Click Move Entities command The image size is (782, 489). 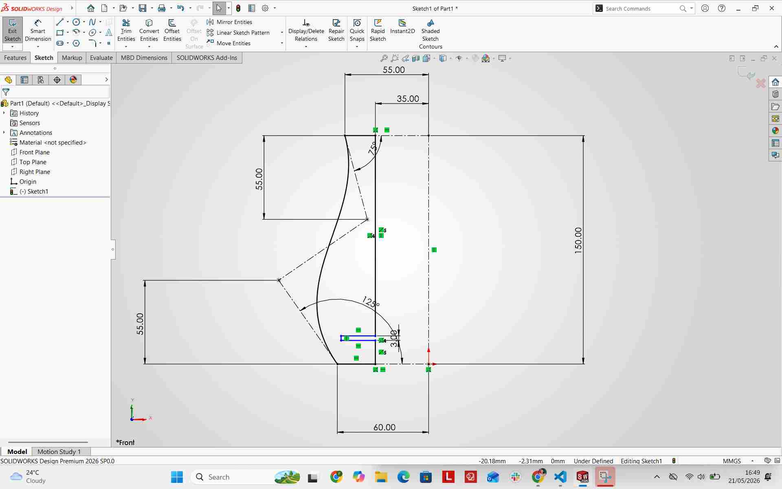pos(229,43)
